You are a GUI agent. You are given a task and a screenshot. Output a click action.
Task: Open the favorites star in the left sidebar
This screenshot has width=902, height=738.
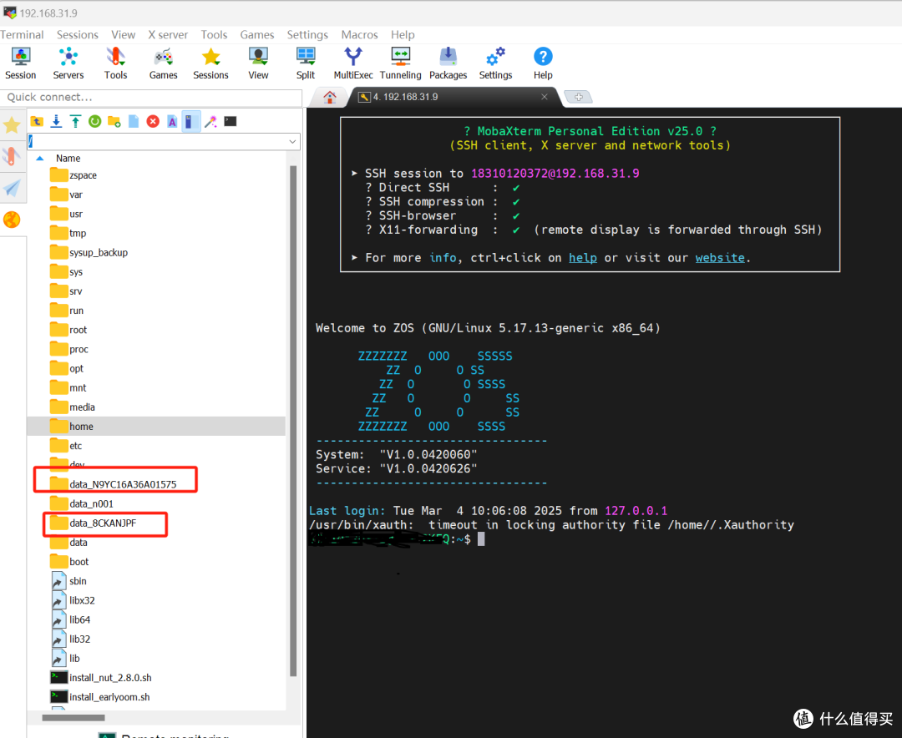[13, 124]
